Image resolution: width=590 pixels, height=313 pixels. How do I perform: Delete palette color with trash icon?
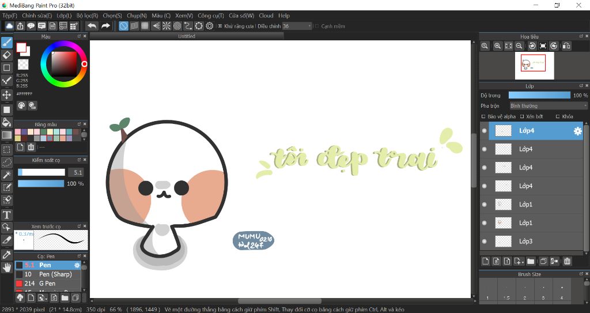(31, 147)
